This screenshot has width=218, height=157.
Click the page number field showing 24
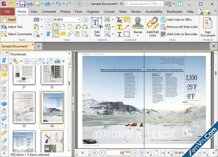coord(118,153)
